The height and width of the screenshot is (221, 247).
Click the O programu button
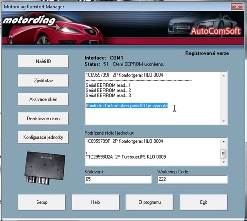[x=150, y=202]
